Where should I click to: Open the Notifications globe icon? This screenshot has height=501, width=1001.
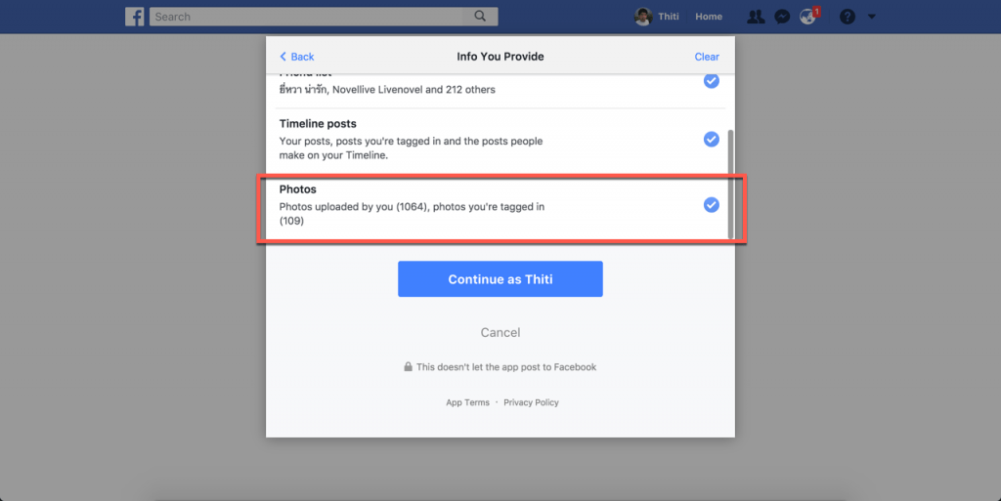coord(808,17)
